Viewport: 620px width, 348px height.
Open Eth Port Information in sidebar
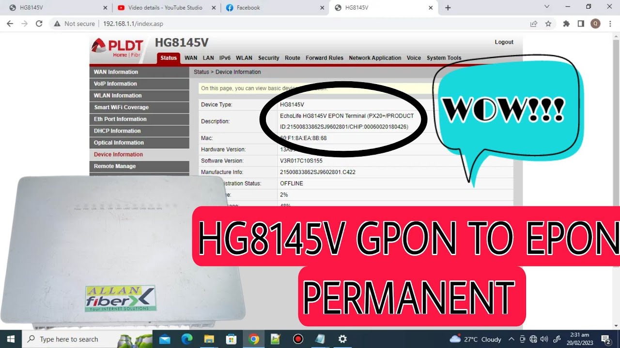[139, 119]
